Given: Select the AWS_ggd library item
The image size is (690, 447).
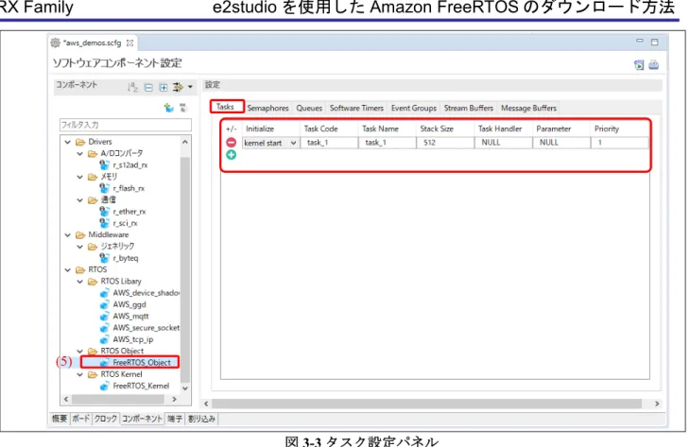Looking at the screenshot, I should click(x=129, y=304).
